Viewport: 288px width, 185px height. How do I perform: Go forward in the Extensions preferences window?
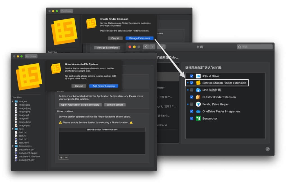tap(152, 47)
